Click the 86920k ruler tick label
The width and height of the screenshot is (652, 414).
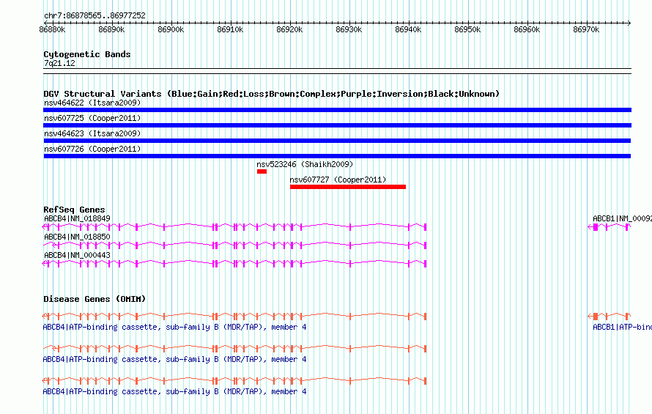[289, 29]
